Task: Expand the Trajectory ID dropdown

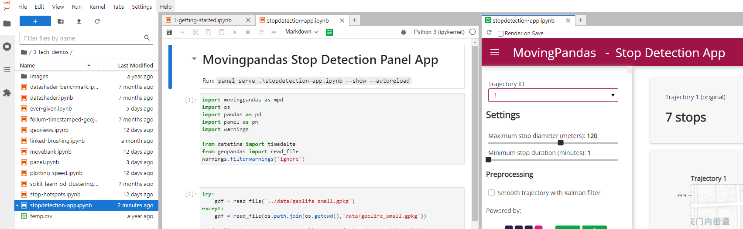Action: point(553,95)
